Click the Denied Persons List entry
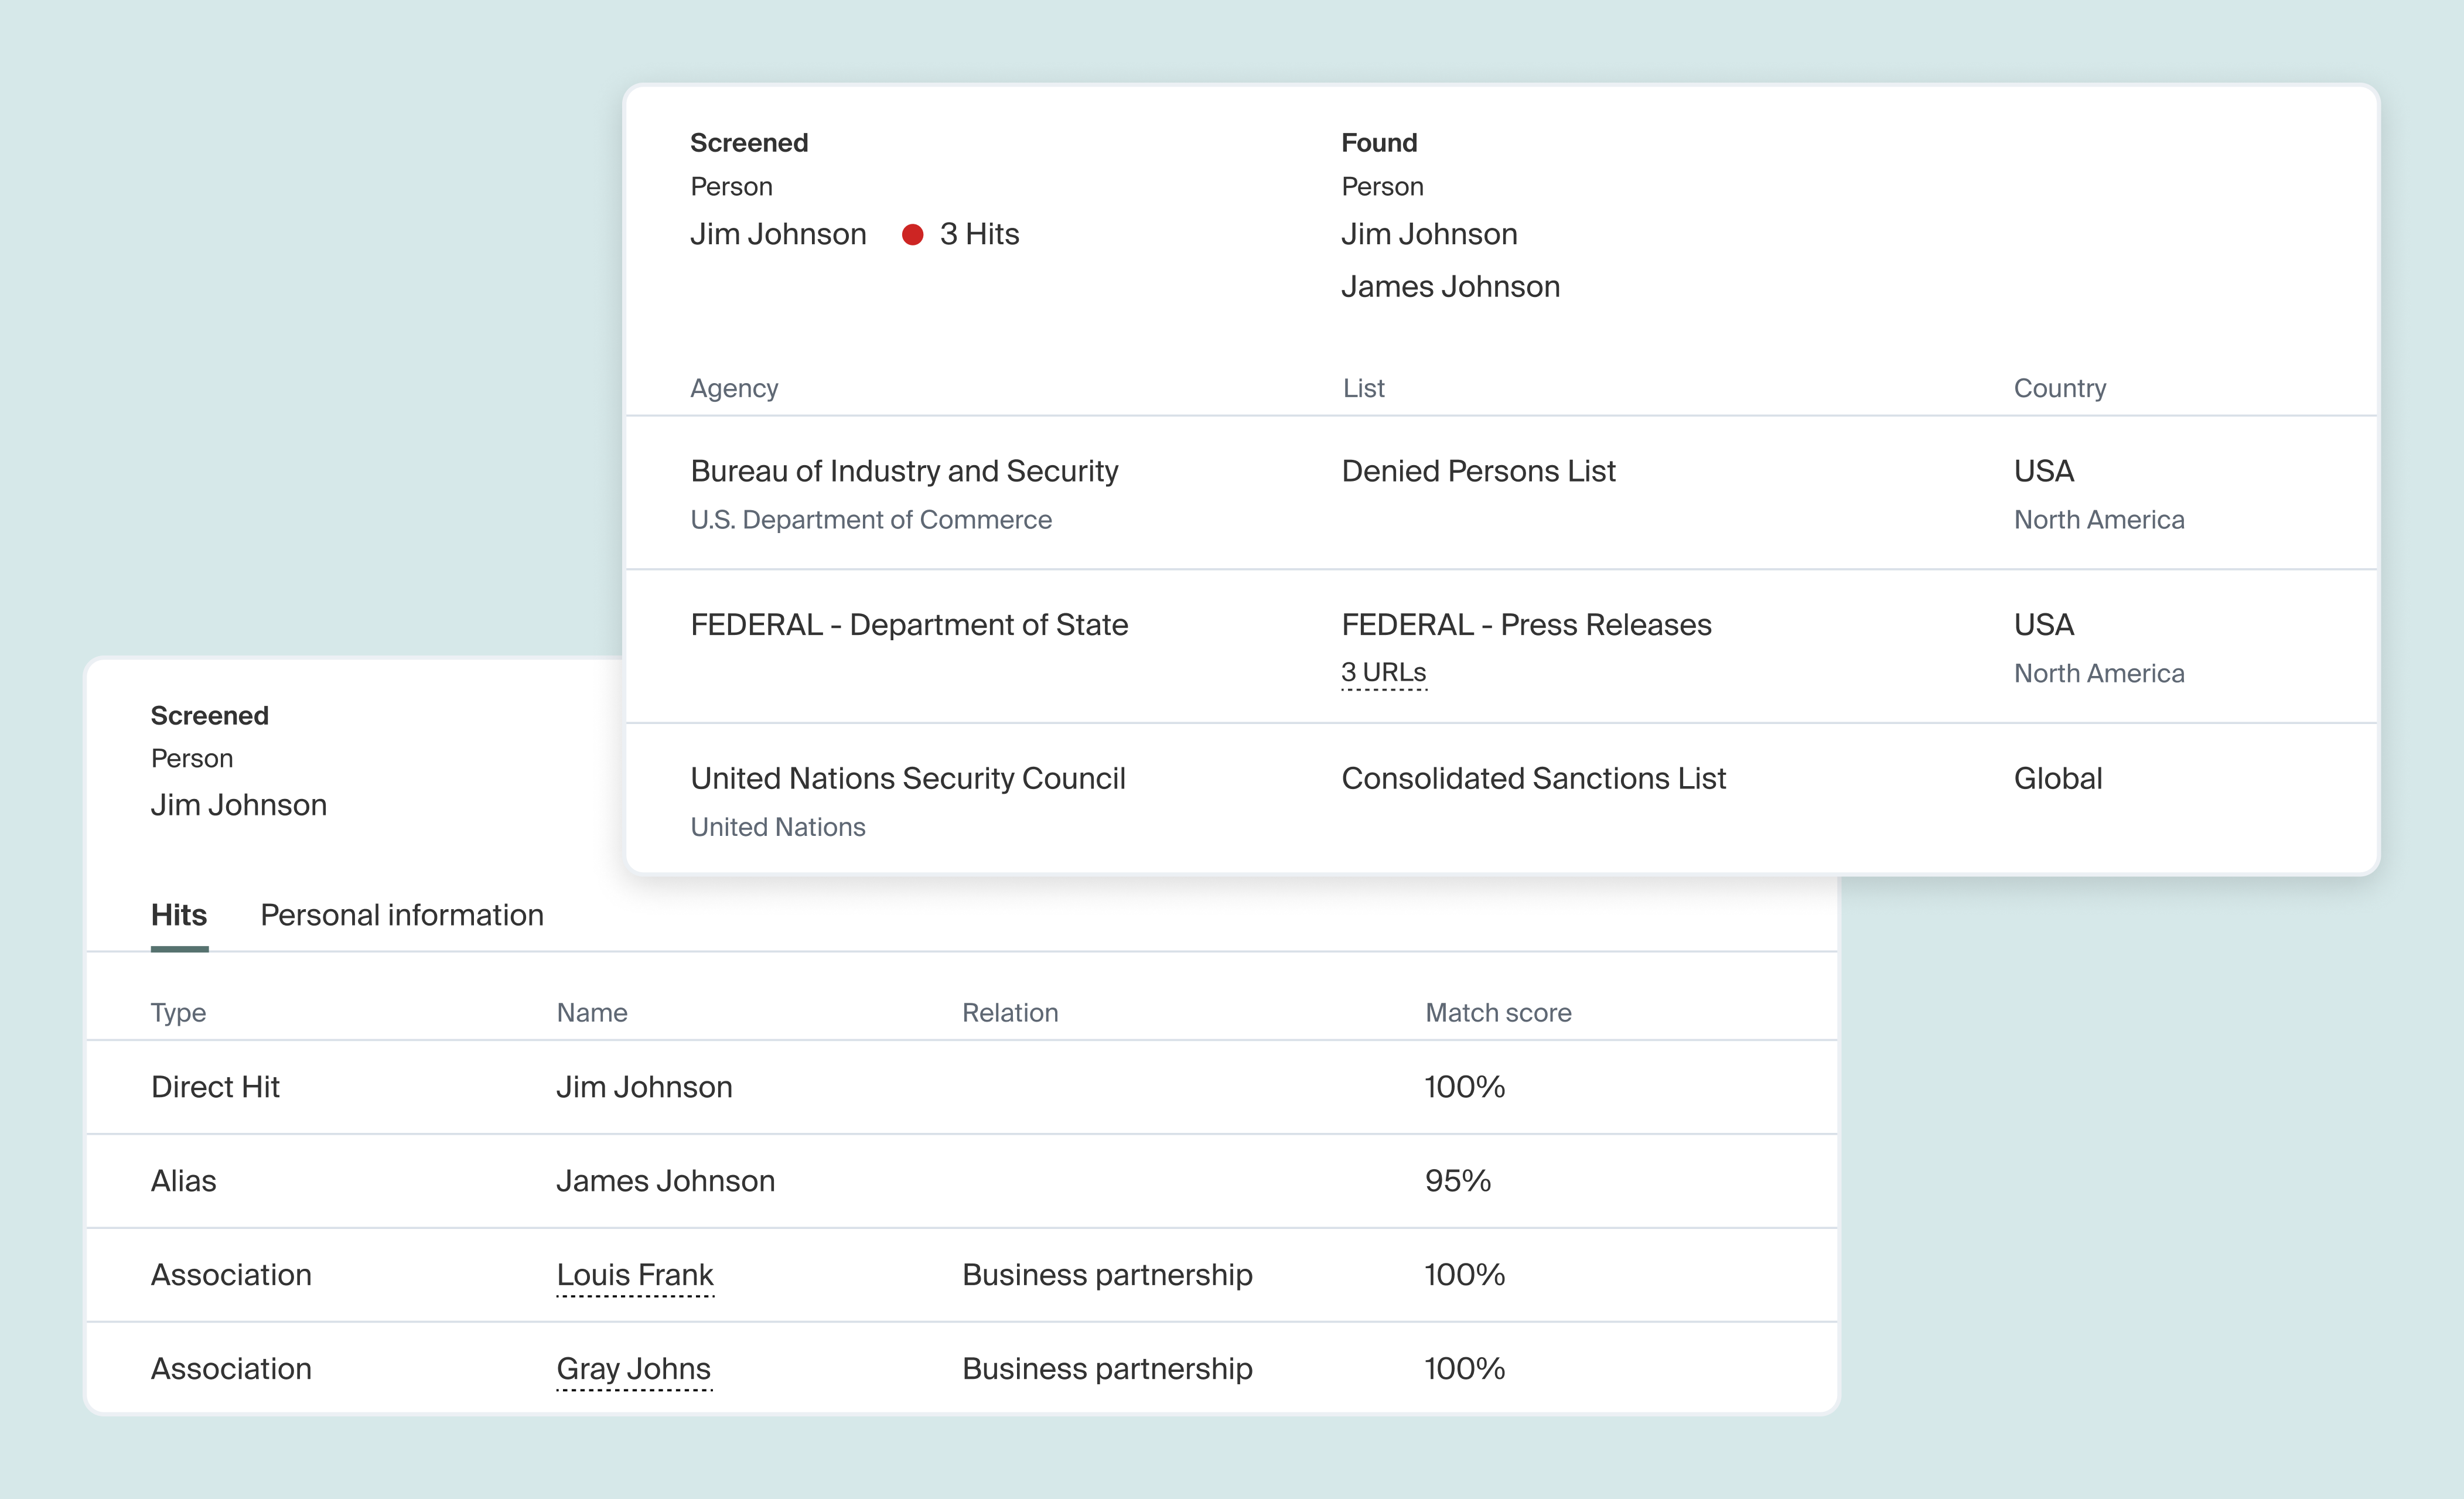 click(x=1478, y=472)
